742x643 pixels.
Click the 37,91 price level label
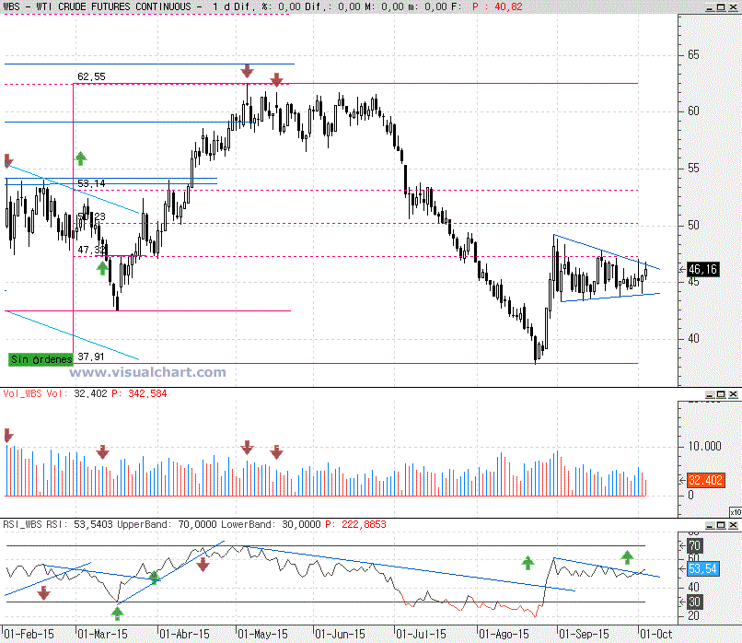pyautogui.click(x=91, y=357)
